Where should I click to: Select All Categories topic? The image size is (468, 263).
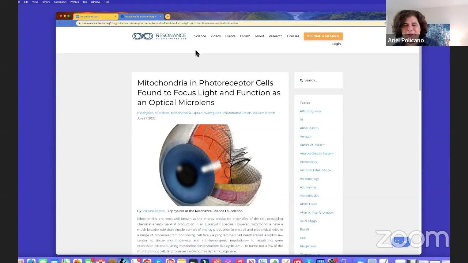pos(310,111)
